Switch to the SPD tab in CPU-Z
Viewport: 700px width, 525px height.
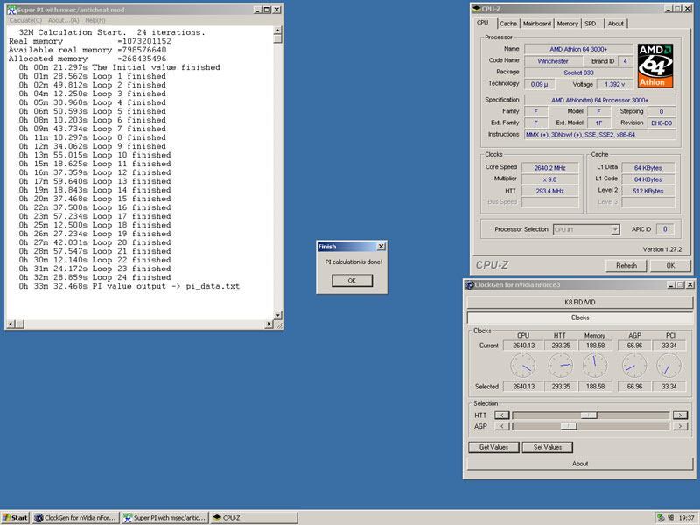590,24
